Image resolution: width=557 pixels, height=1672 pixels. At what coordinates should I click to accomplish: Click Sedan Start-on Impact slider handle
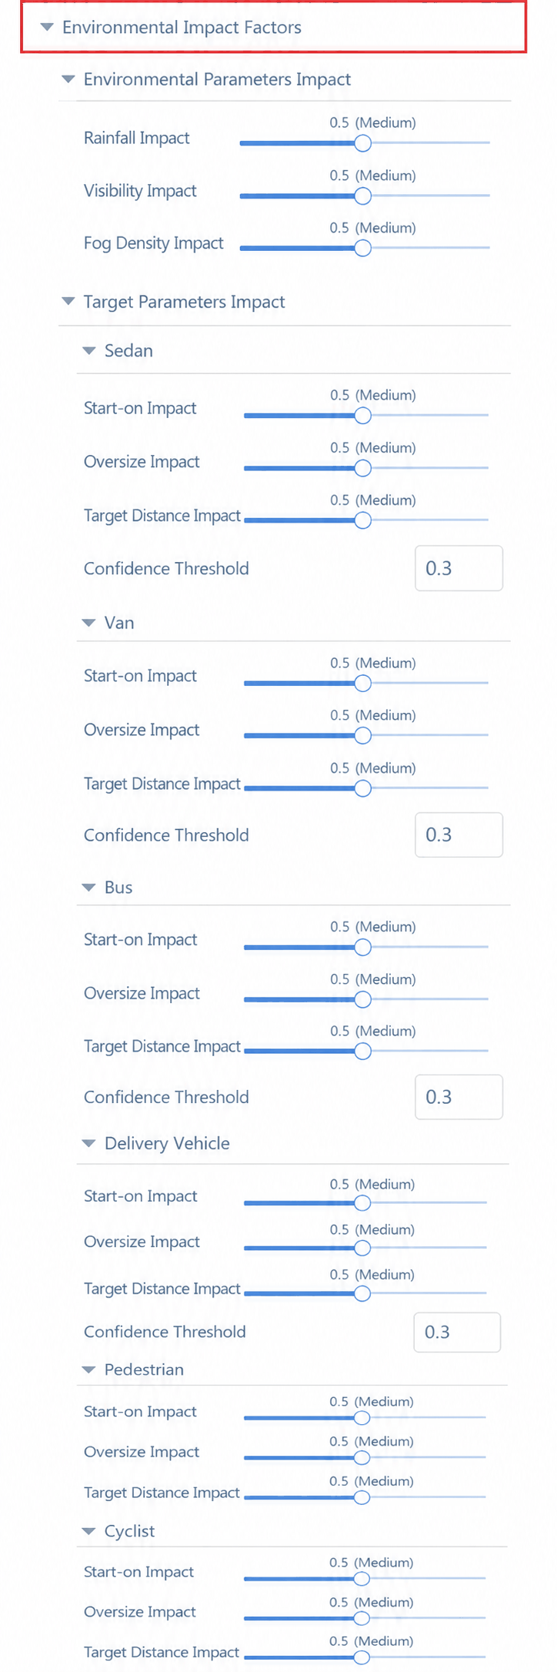(362, 416)
